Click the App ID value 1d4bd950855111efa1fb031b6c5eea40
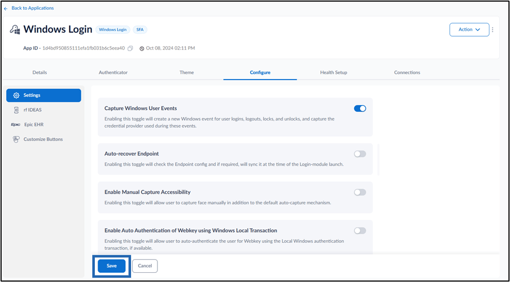Image resolution: width=510 pixels, height=282 pixels. (84, 48)
